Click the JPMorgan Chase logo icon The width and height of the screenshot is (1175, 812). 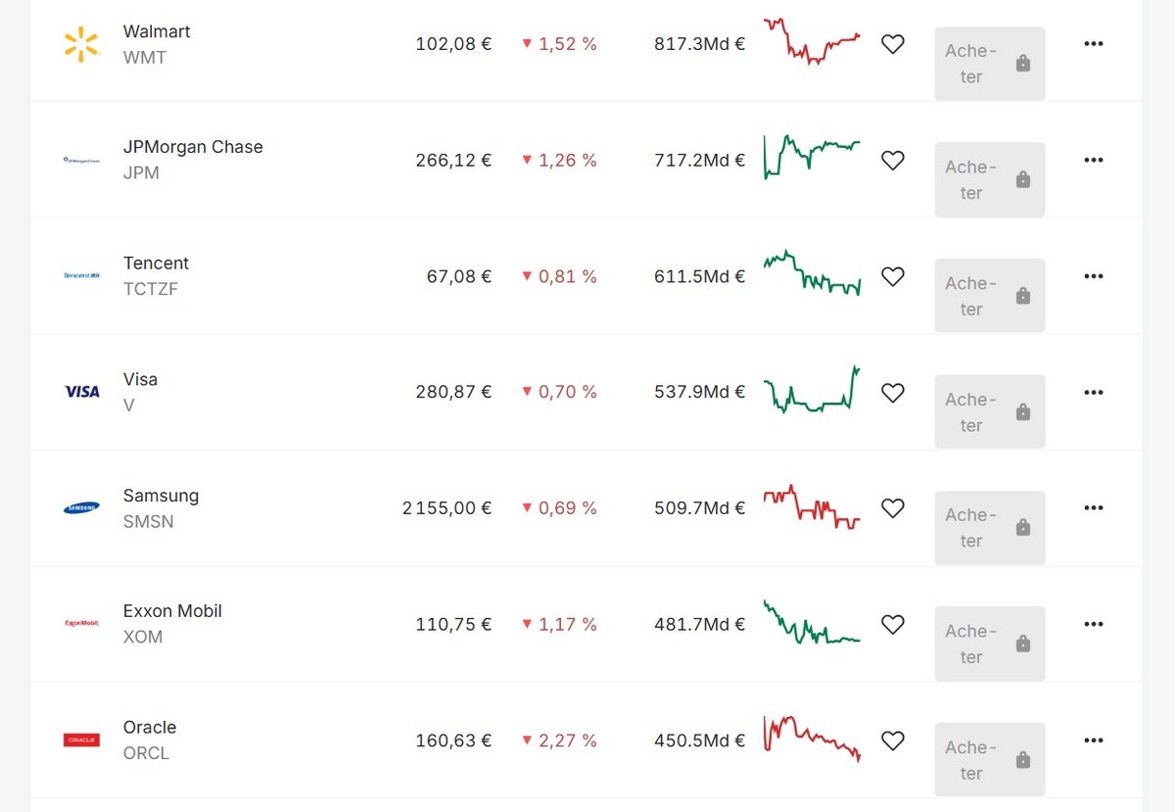[x=81, y=160]
